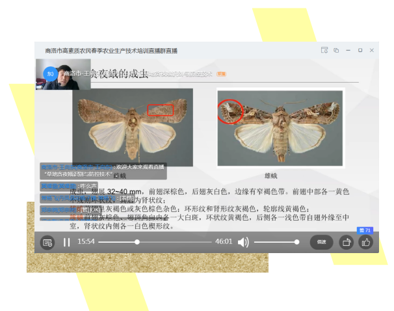Click the right male moth image
The height and width of the screenshot is (311, 394).
click(x=280, y=127)
